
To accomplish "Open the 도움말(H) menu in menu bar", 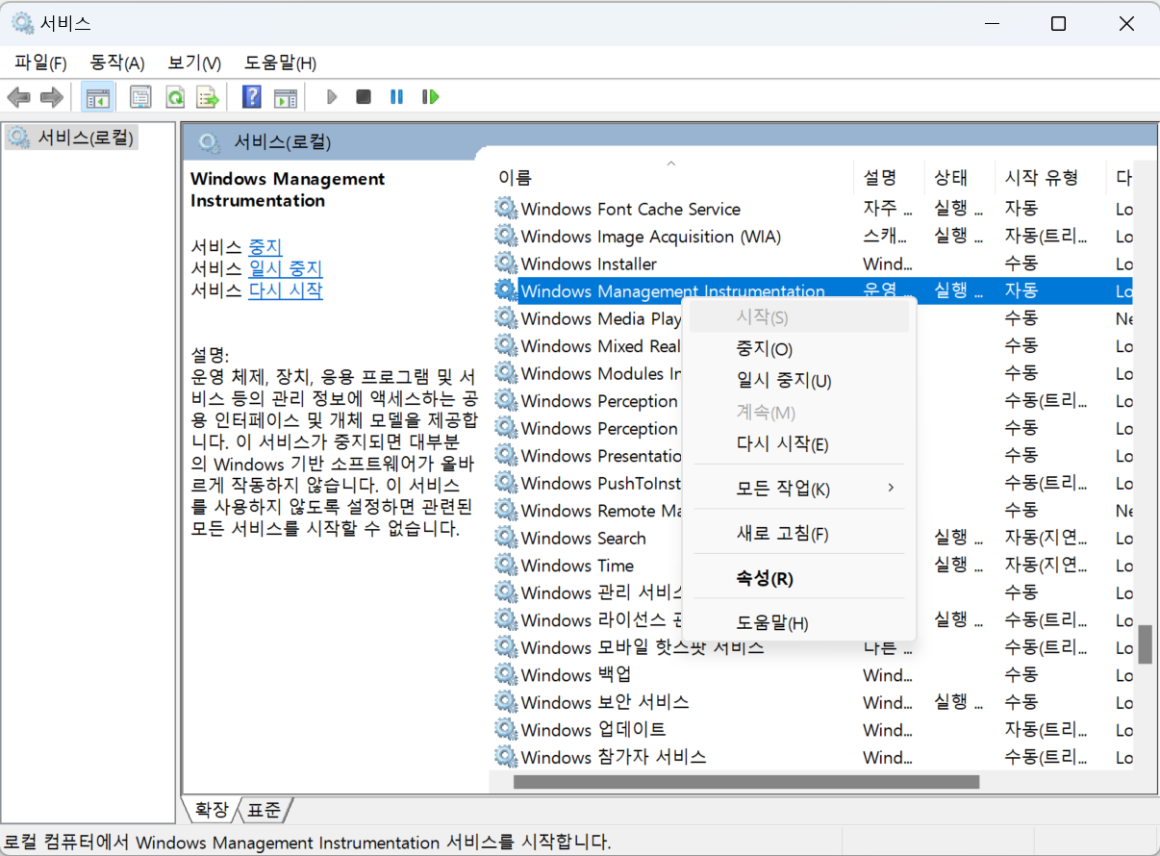I will 280,63.
